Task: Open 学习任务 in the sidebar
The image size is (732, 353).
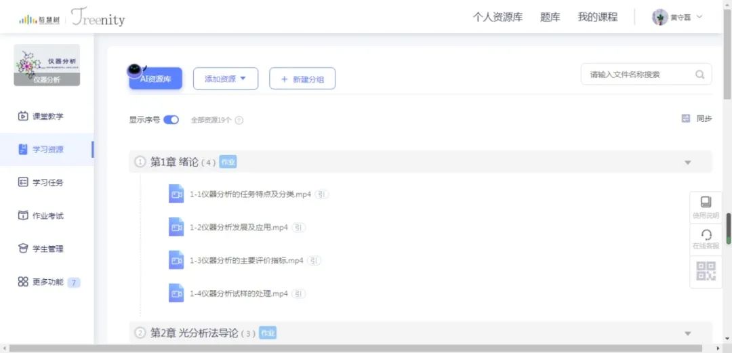Action: click(x=47, y=182)
